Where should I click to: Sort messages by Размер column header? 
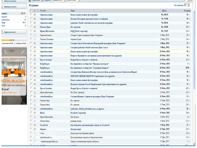187,11
